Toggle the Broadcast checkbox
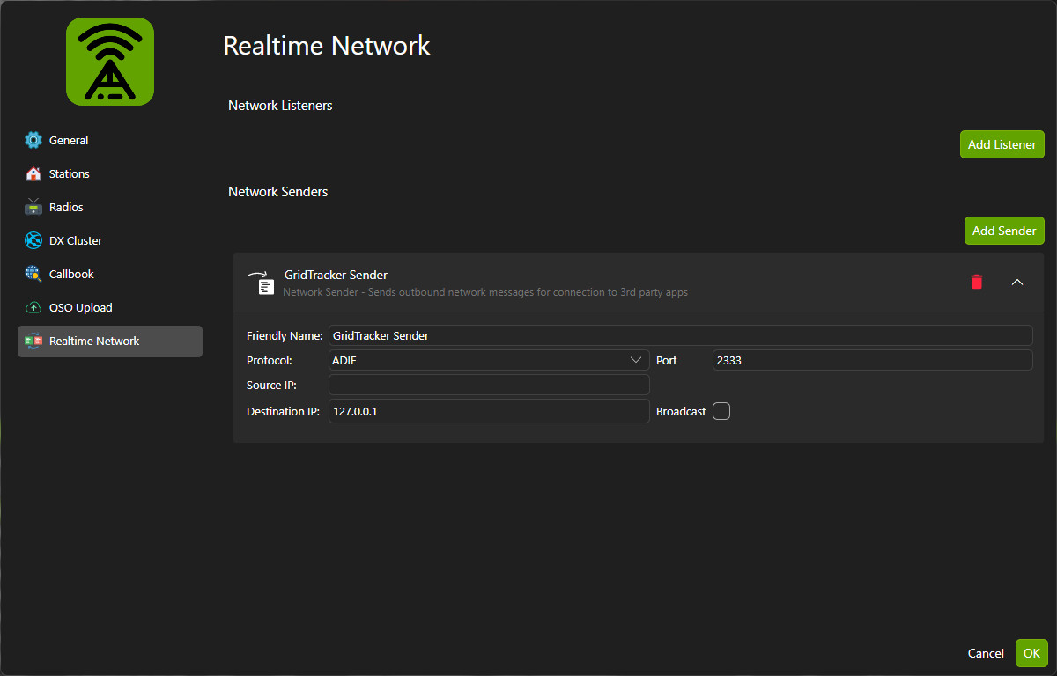The width and height of the screenshot is (1057, 676). 721,411
